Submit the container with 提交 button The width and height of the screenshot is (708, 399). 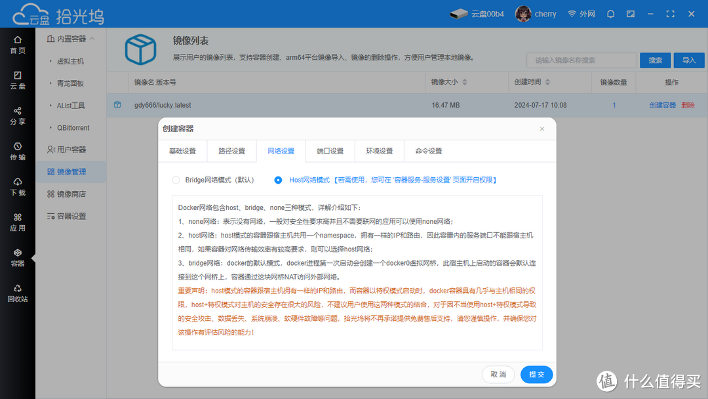click(x=536, y=374)
